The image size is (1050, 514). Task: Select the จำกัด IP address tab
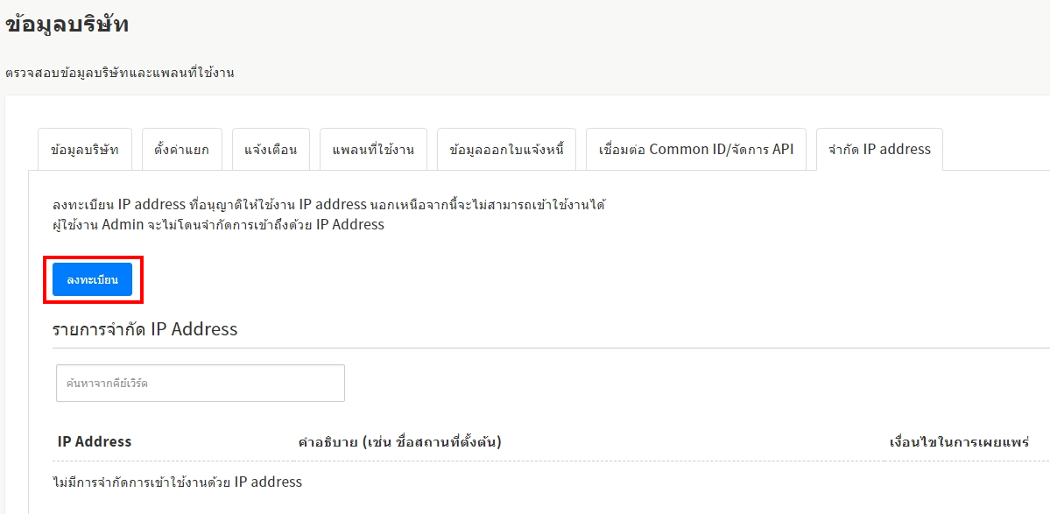(x=879, y=150)
